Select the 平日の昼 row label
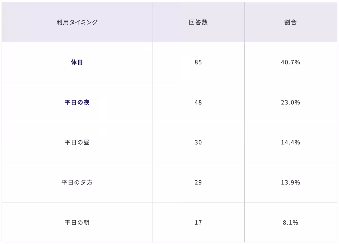The image size is (339, 244). [x=77, y=142]
